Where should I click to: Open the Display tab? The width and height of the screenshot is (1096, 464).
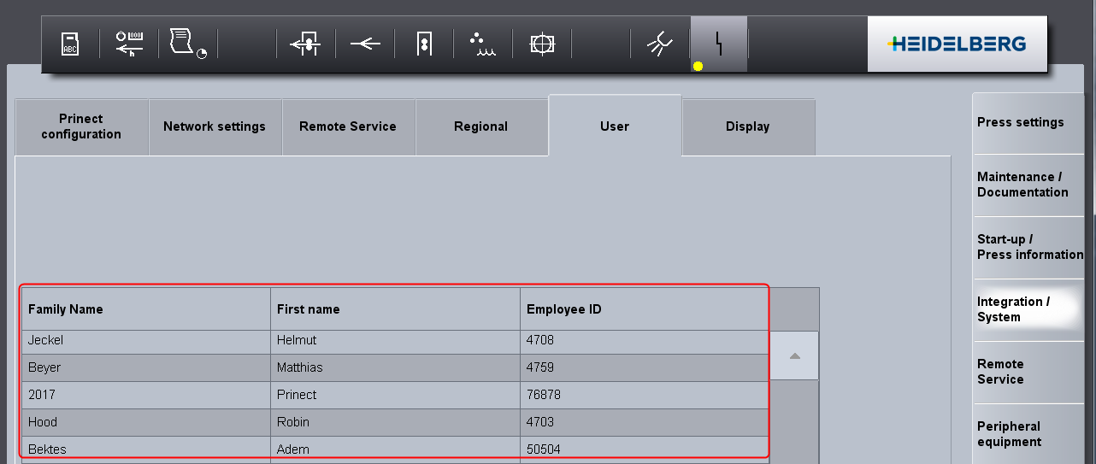pyautogui.click(x=747, y=126)
